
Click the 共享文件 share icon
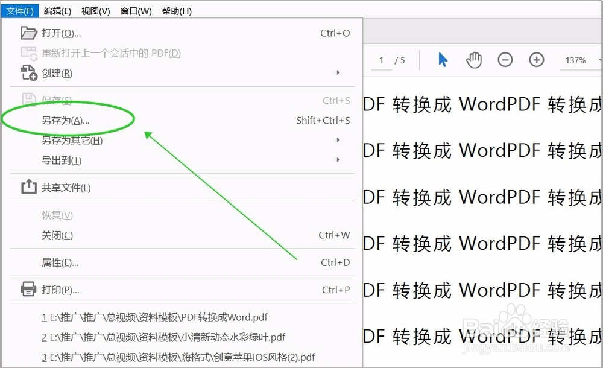tap(29, 188)
